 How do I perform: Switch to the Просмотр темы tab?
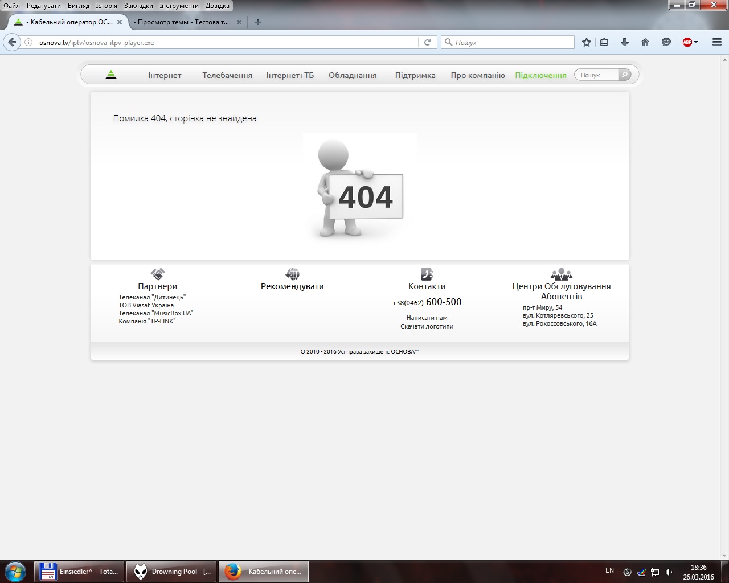[183, 22]
